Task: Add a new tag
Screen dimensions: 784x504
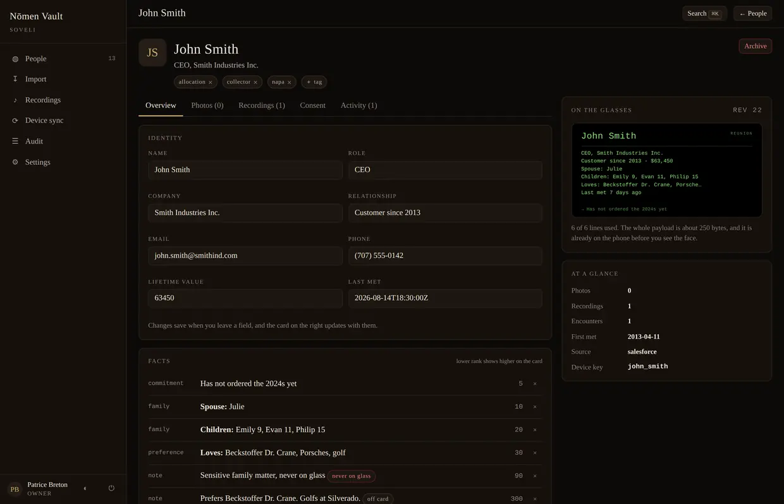Action: pos(314,82)
